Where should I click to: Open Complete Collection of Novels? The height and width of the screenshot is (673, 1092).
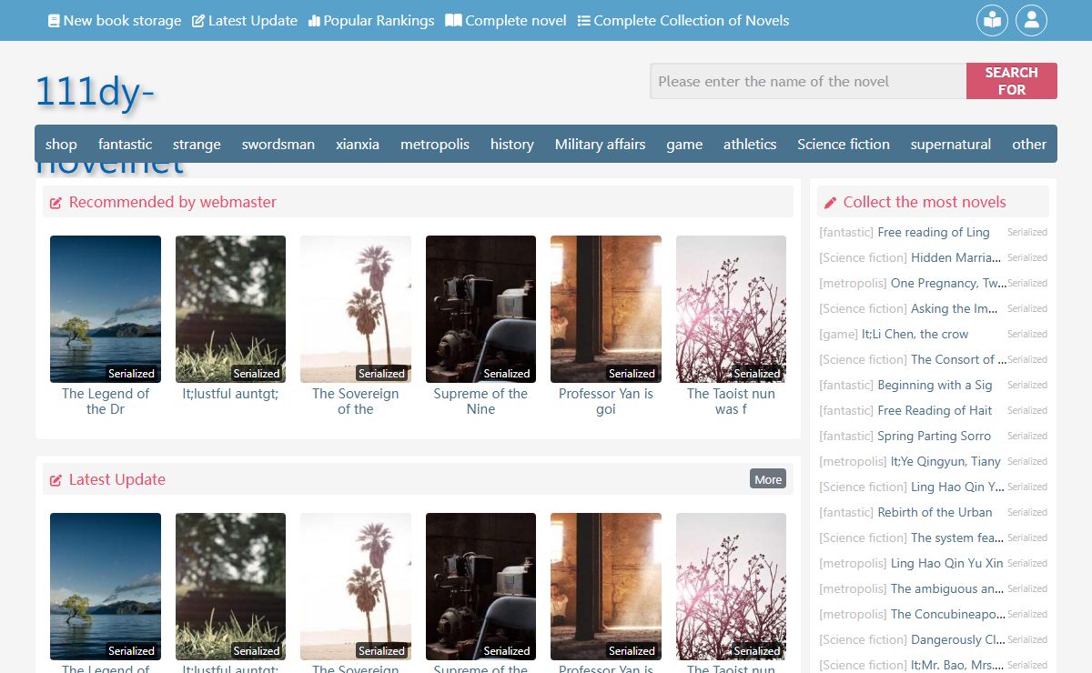point(683,20)
